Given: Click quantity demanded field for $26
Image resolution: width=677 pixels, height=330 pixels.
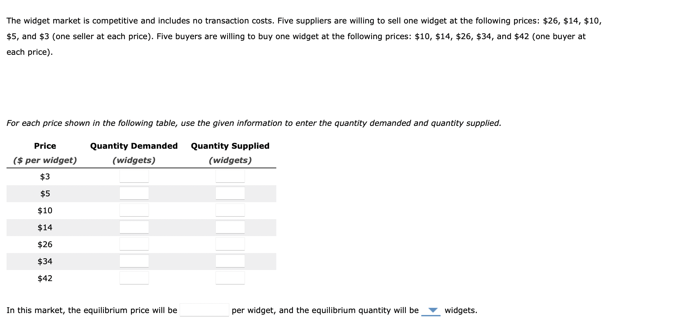Looking at the screenshot, I should pos(134,244).
